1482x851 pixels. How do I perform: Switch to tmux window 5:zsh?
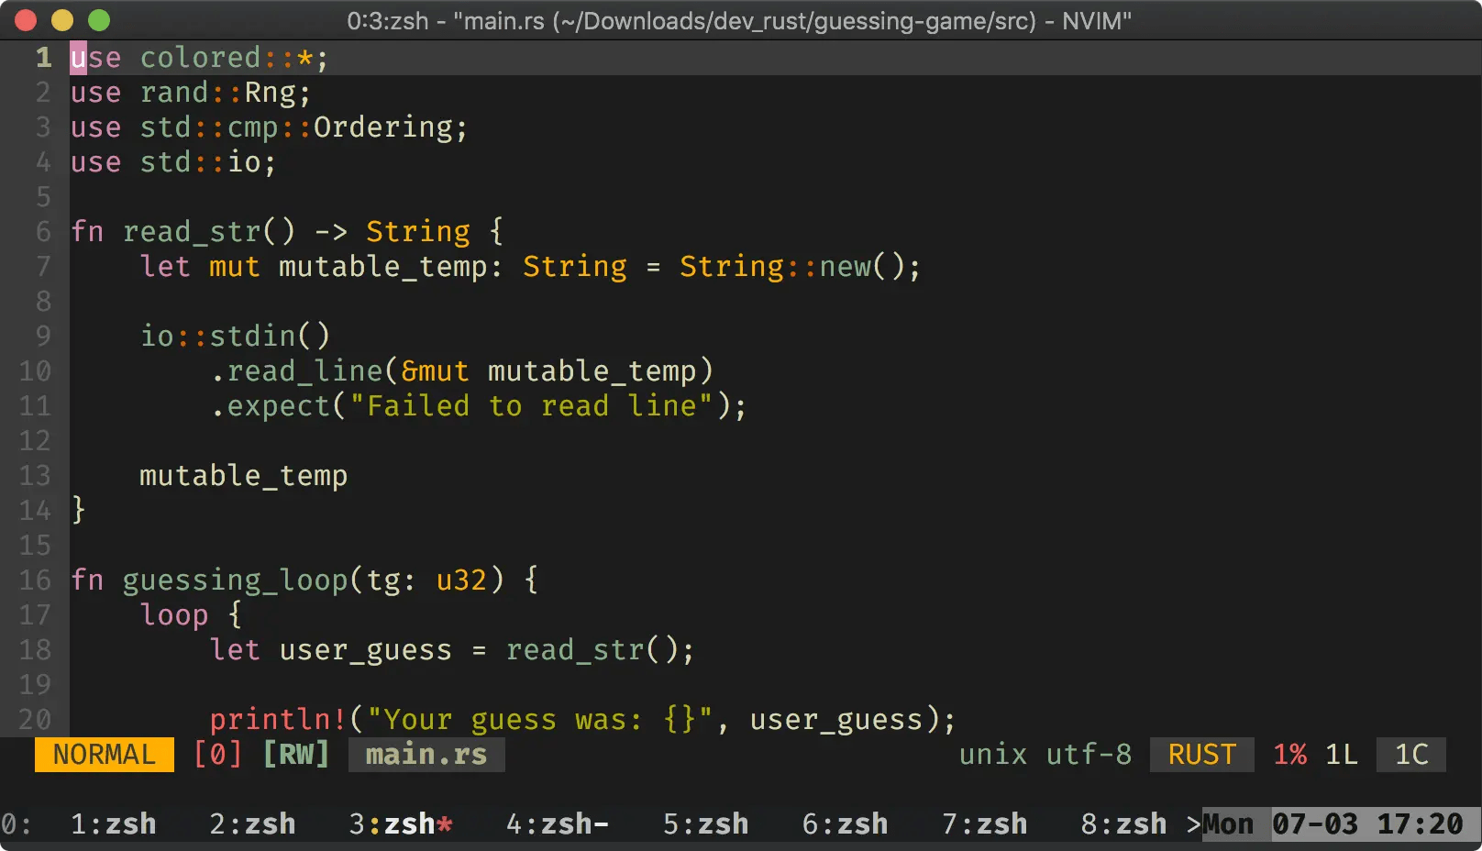(x=705, y=823)
